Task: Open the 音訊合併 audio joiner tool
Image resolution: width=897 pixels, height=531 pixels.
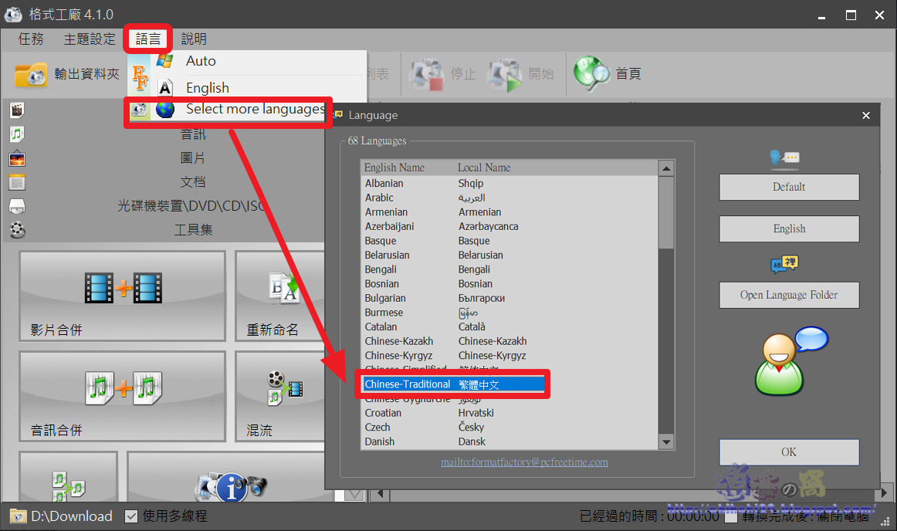Action: tap(123, 396)
